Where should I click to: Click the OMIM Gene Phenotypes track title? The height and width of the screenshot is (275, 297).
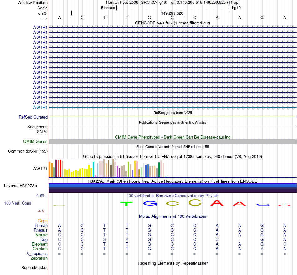(x=173, y=137)
